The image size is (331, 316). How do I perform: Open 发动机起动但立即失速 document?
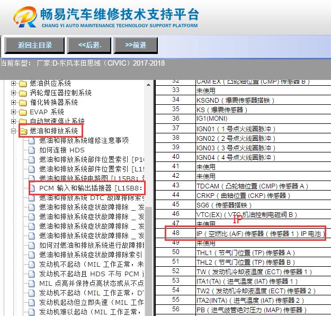pyautogui.click(x=92, y=302)
